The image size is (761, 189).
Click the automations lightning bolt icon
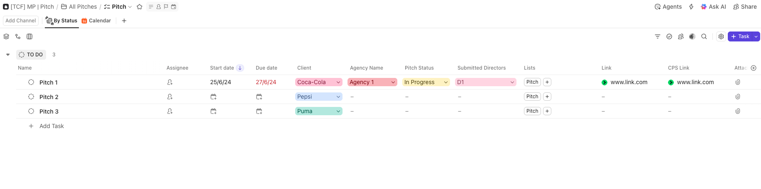pos(691,7)
